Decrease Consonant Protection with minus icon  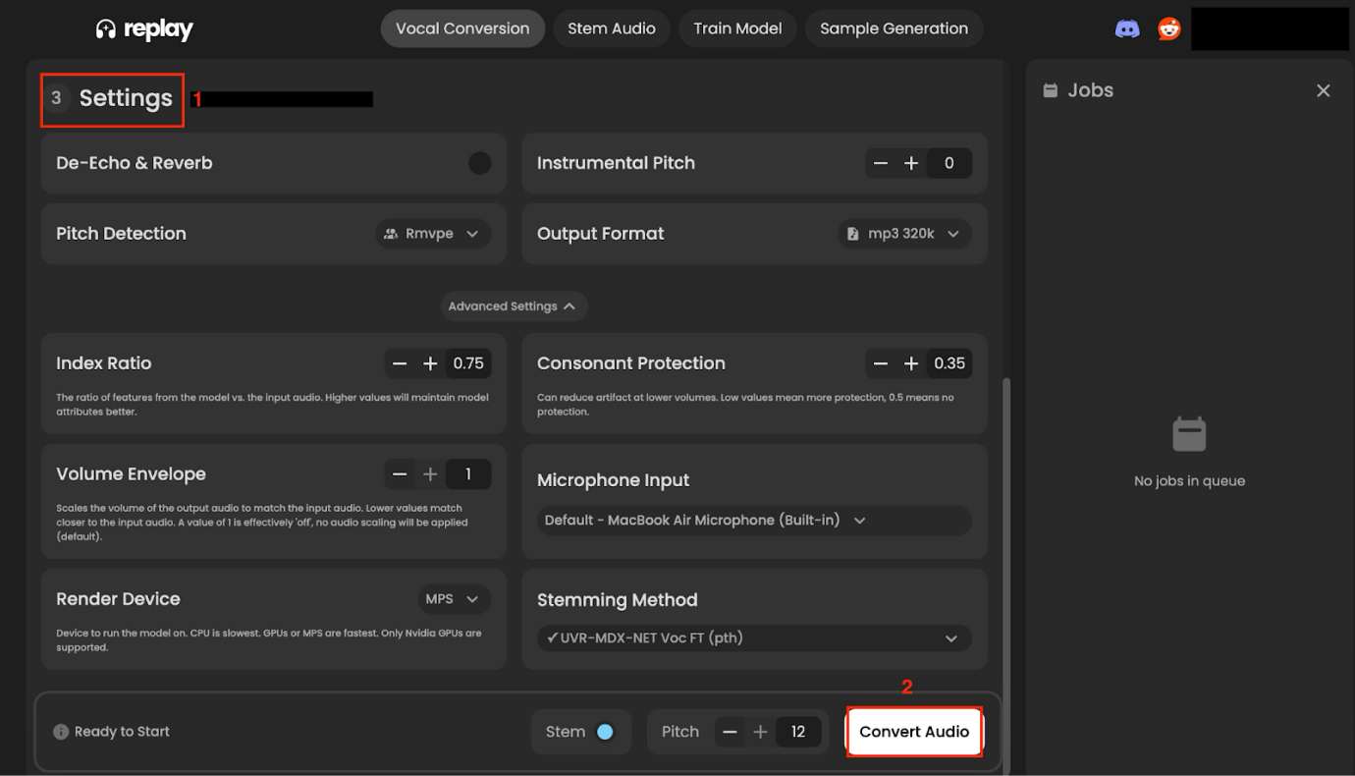[x=881, y=363]
